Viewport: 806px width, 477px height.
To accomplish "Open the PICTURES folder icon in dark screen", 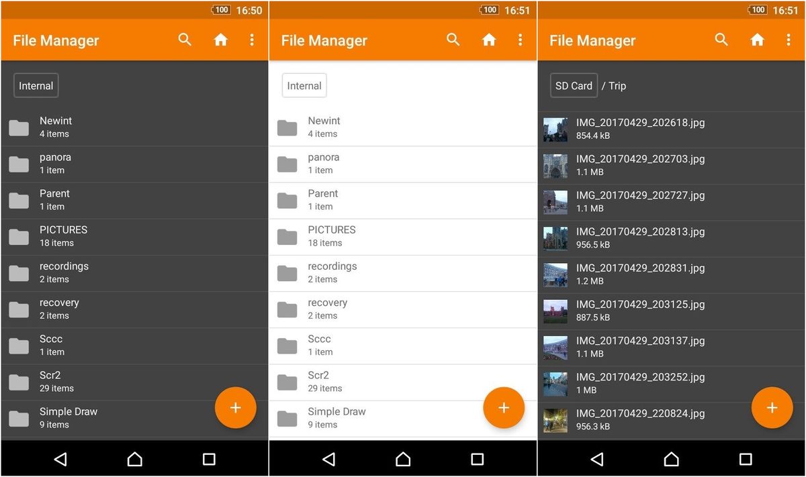I will (19, 236).
